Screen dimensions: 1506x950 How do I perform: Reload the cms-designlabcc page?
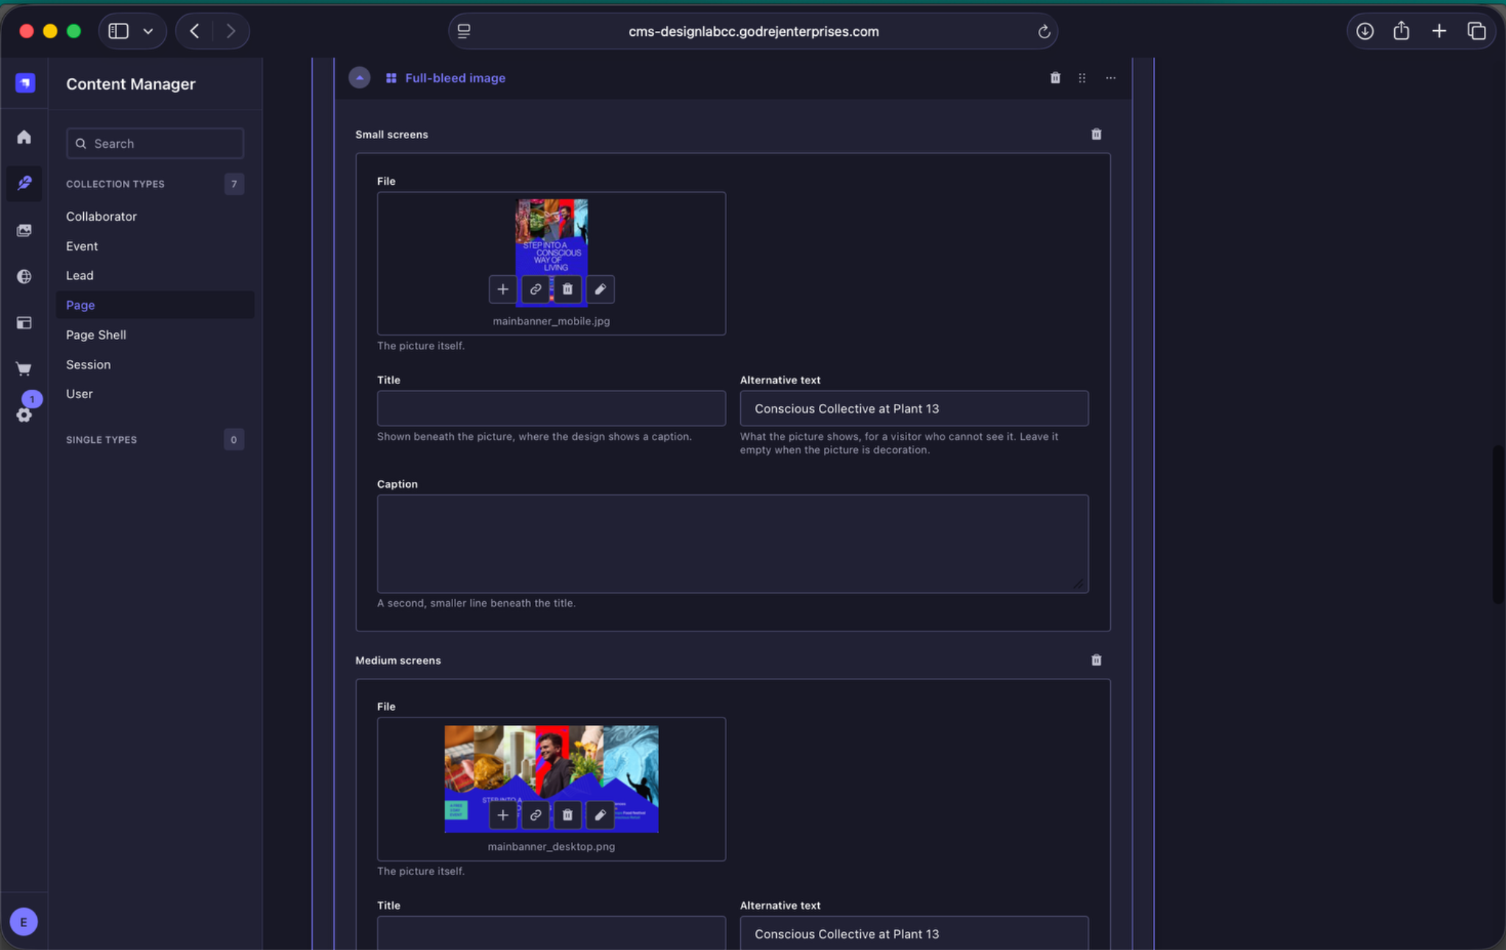coord(1043,32)
